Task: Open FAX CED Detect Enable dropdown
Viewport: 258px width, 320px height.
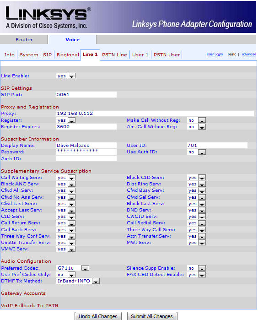Action: point(196,275)
